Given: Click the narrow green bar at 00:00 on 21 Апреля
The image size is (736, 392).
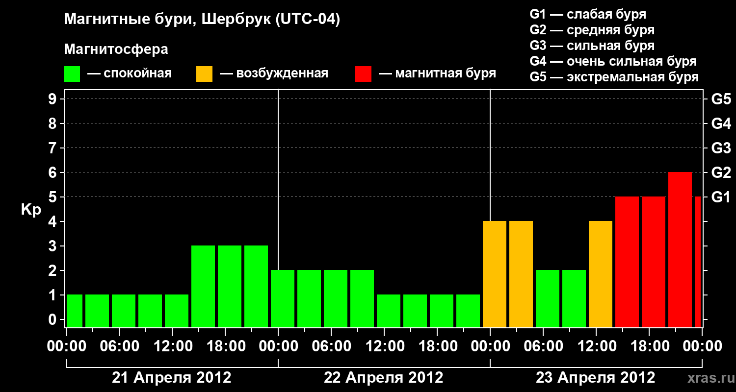Looking at the screenshot, I should (75, 311).
